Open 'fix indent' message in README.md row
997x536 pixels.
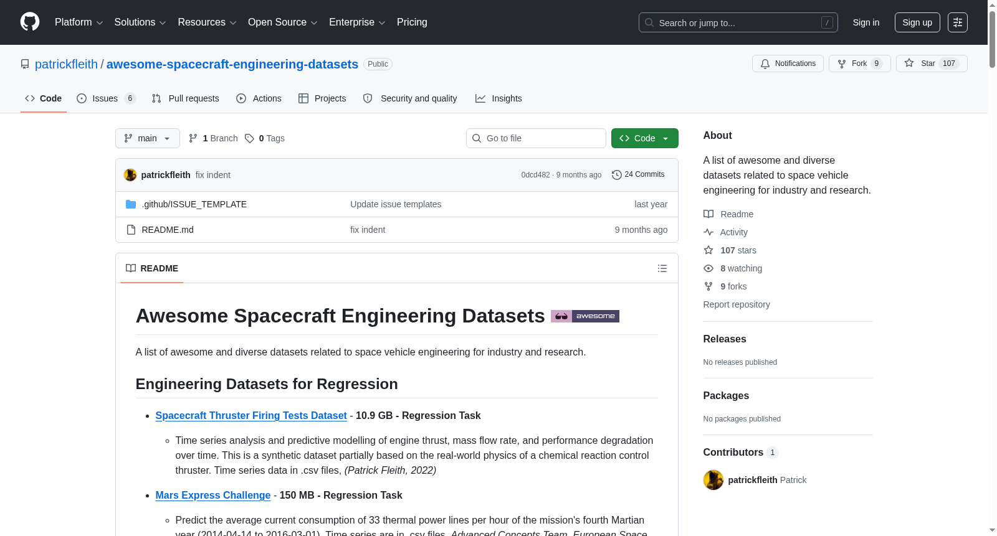tap(368, 230)
